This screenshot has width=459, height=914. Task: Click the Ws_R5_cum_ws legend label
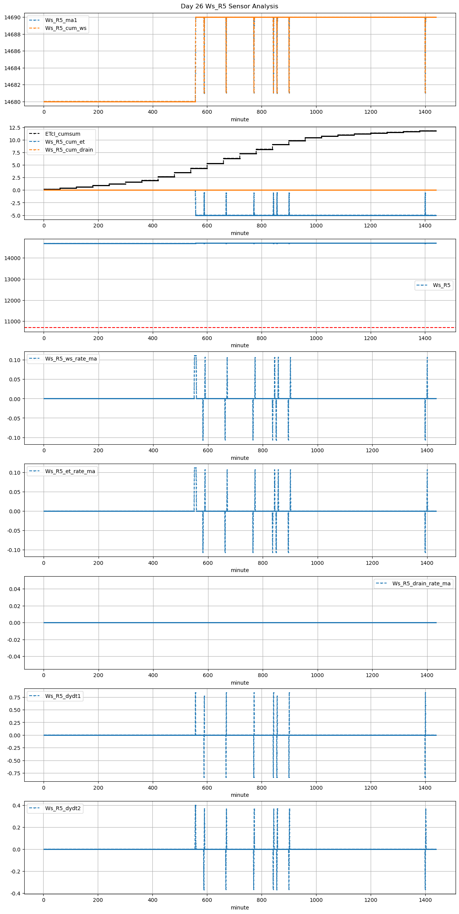(x=66, y=28)
